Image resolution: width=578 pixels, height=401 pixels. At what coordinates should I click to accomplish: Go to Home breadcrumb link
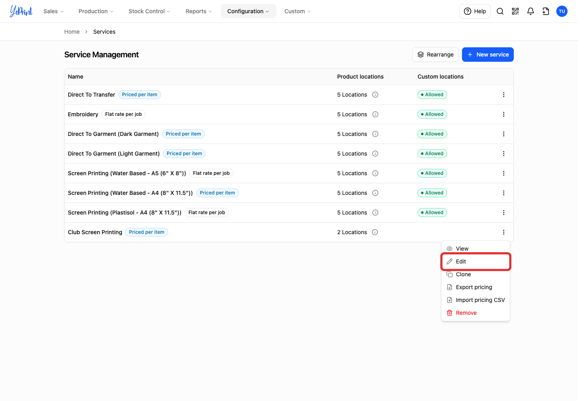[72, 32]
